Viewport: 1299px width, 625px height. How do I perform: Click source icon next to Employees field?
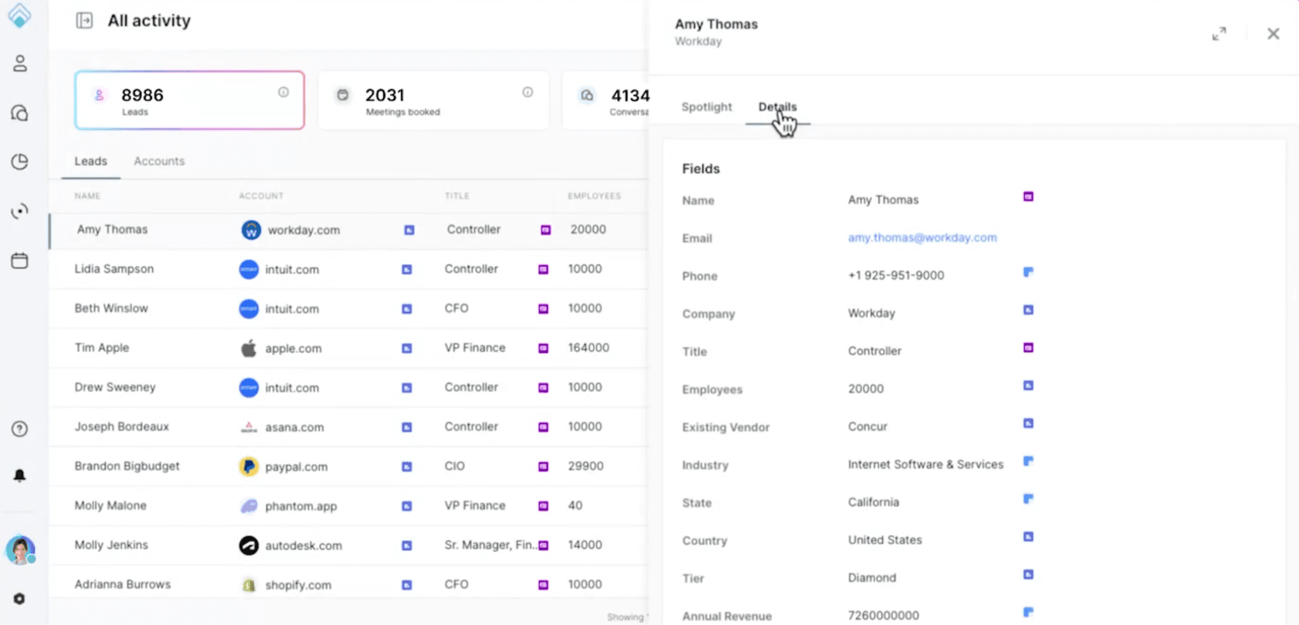coord(1028,385)
